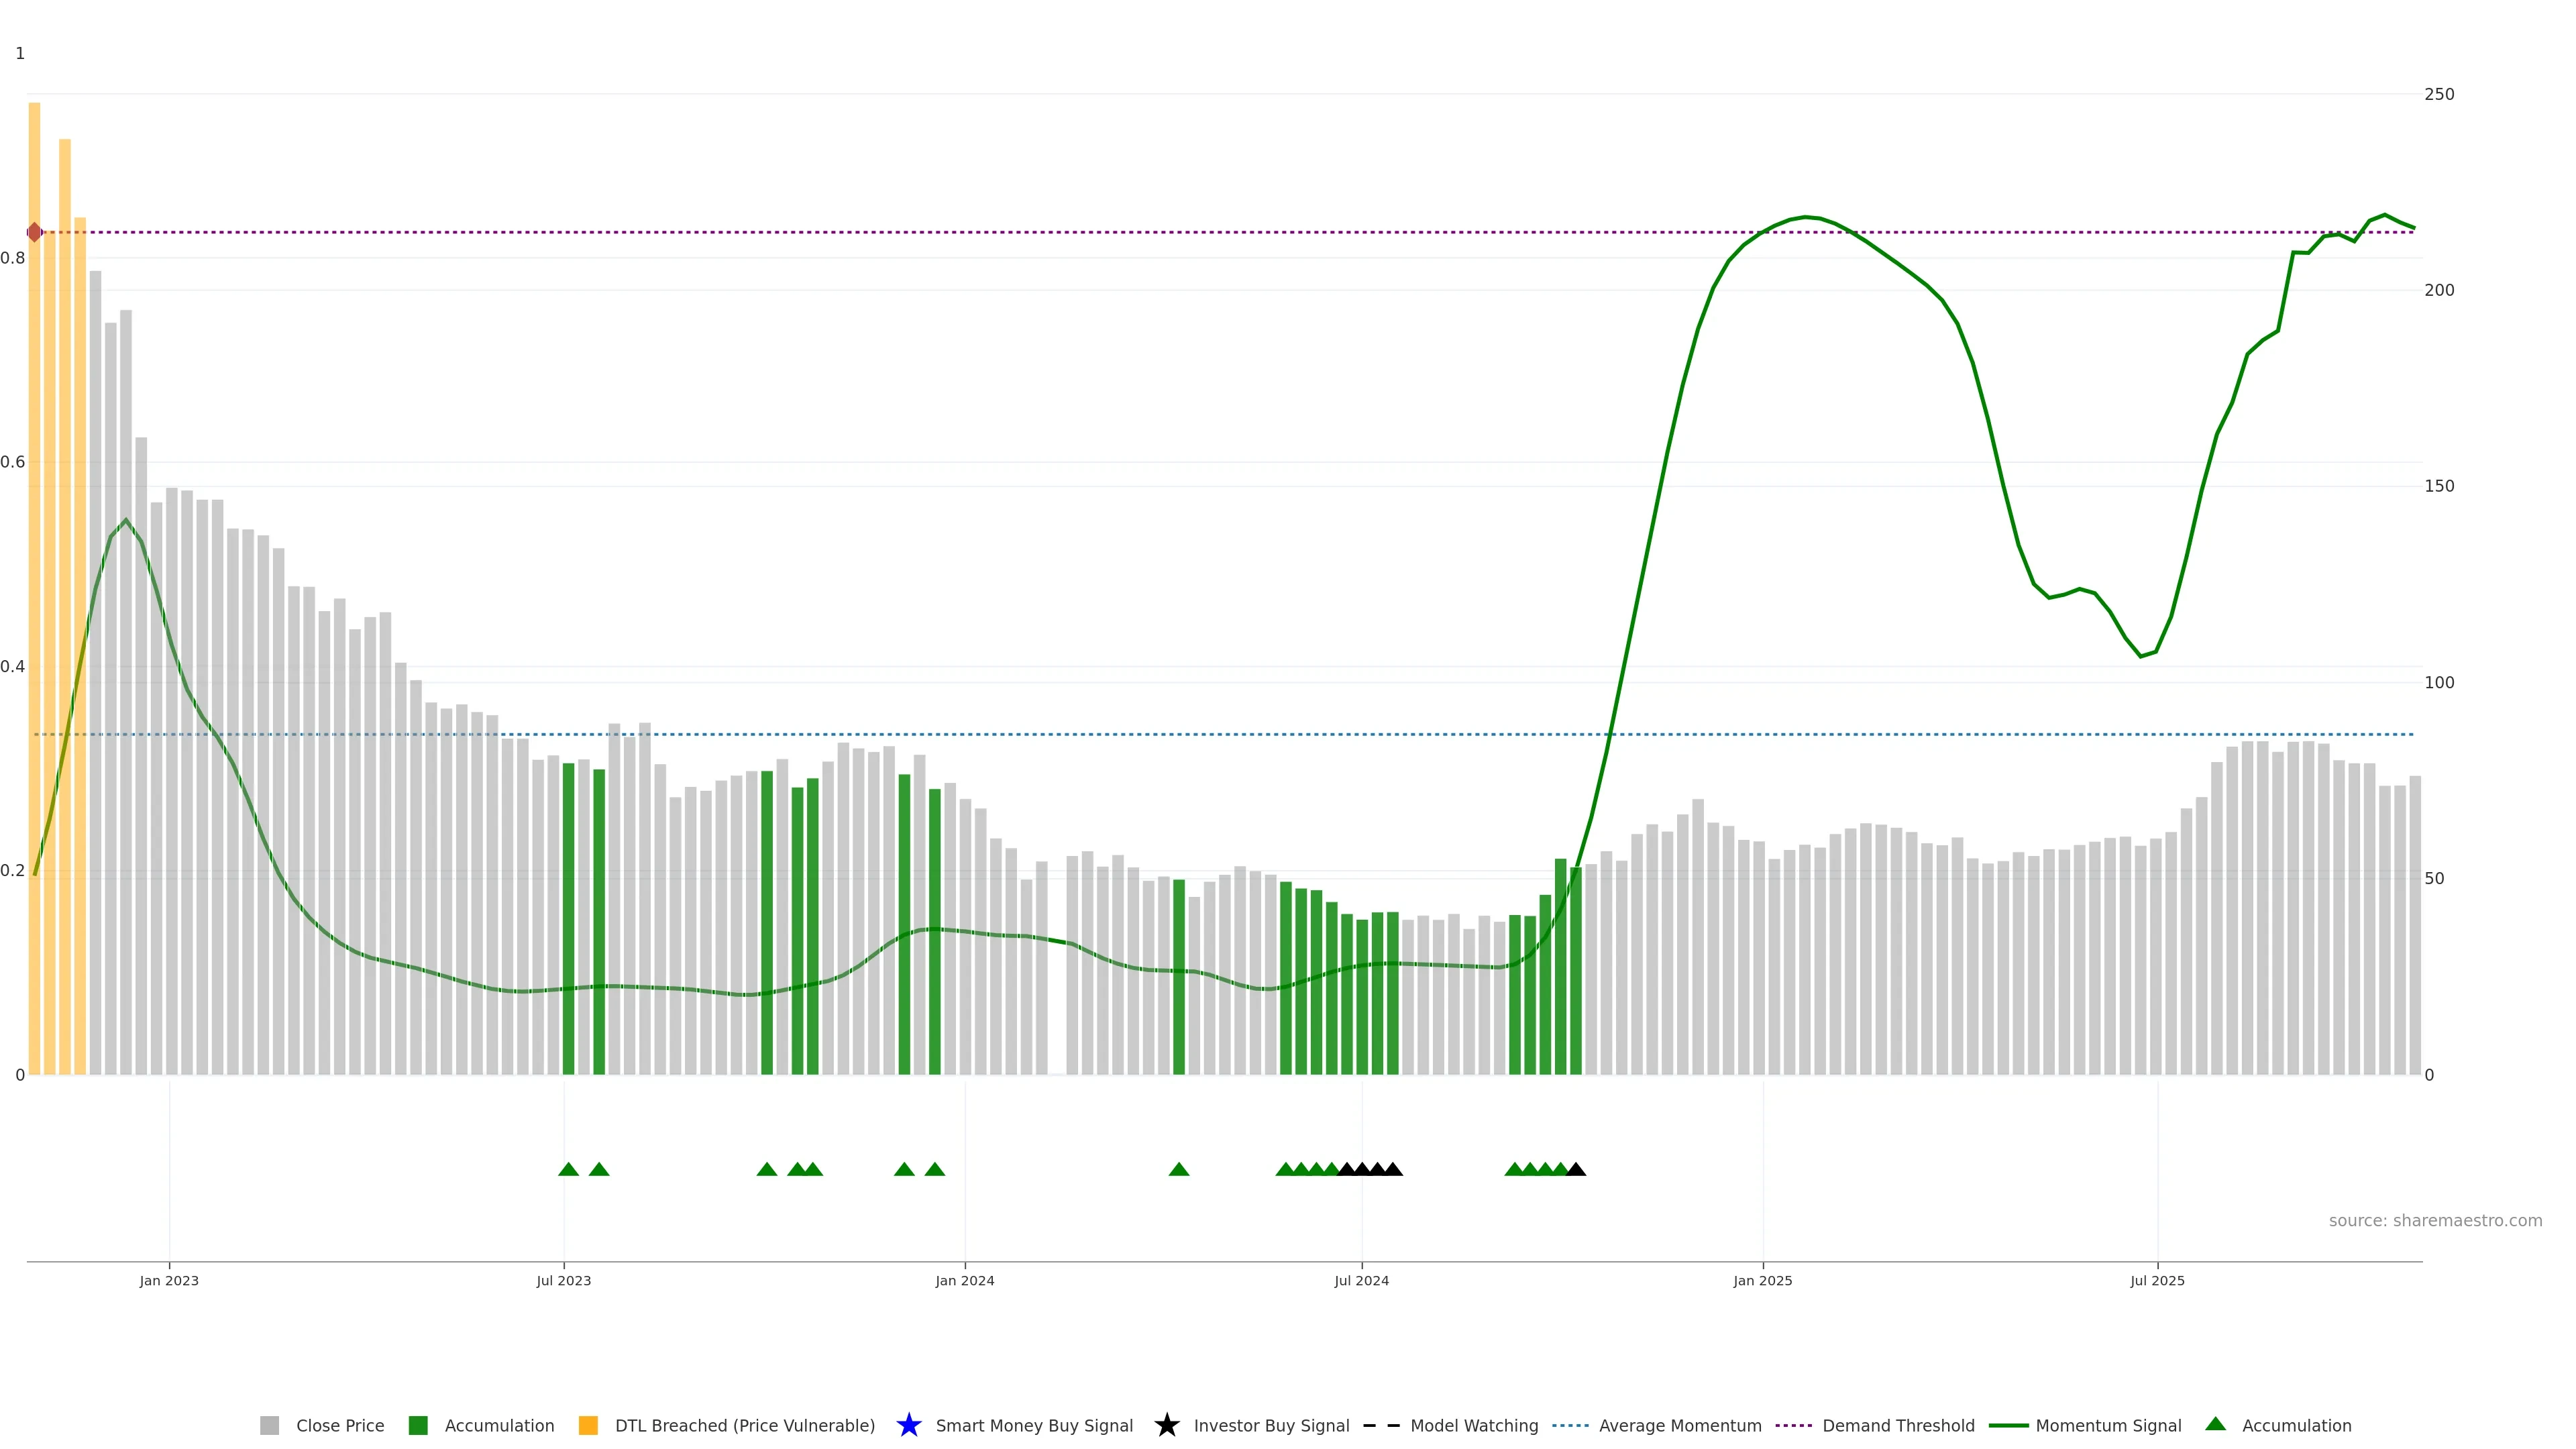Click the Demand Threshold purple dotted legend line

[x=1793, y=1425]
